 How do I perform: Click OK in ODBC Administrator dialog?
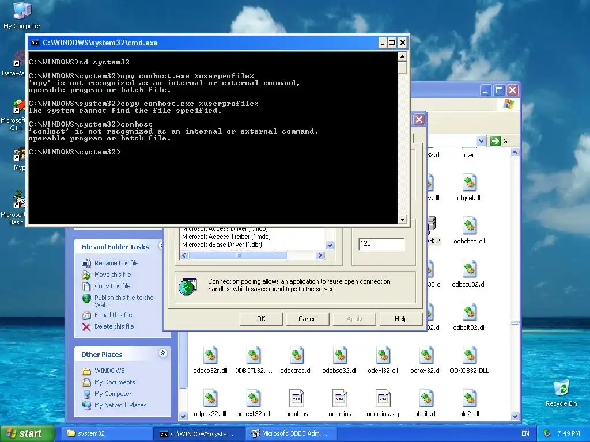[261, 319]
